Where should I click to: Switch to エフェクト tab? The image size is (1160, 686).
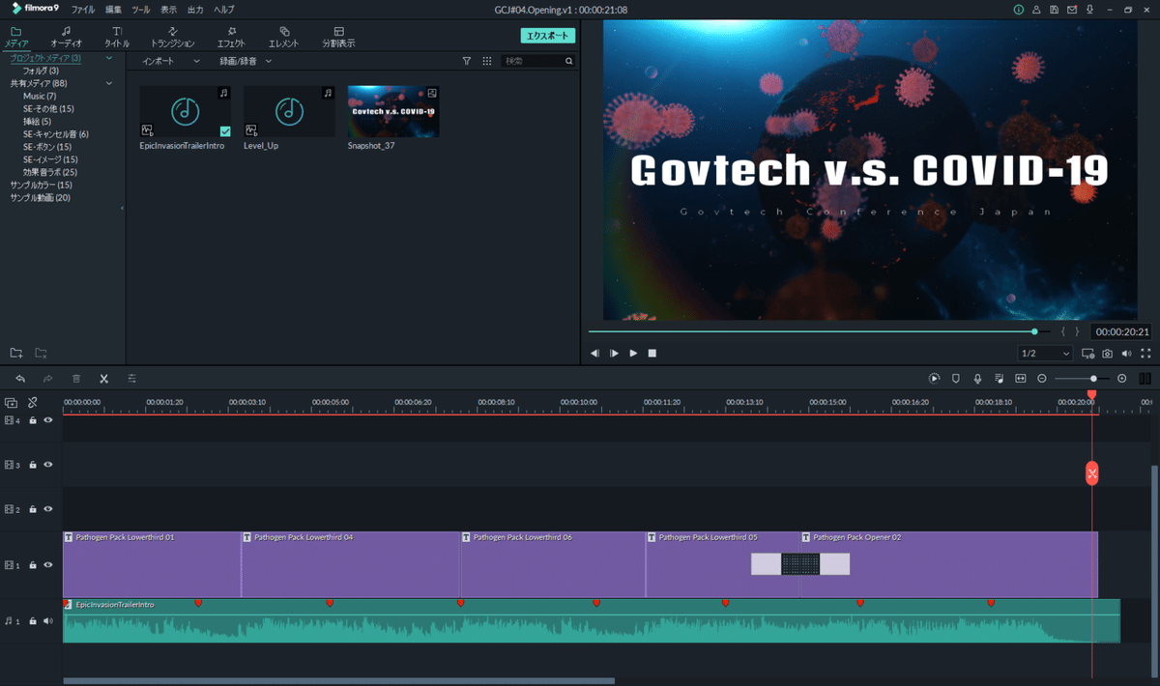coord(232,37)
